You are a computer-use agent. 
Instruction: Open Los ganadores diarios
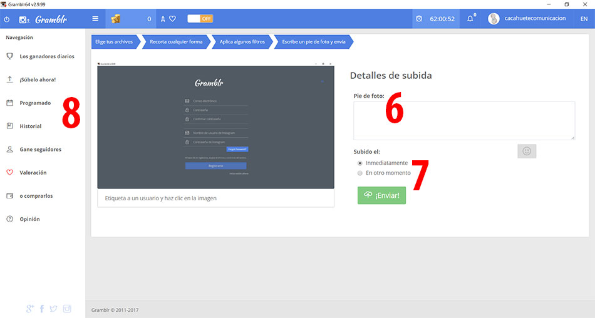tap(47, 56)
